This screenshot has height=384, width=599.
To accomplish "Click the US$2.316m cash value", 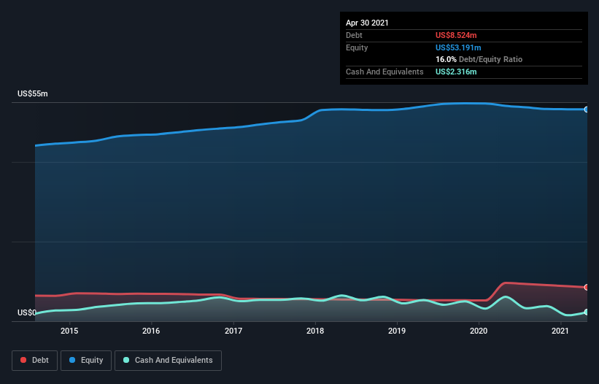I will pyautogui.click(x=456, y=72).
